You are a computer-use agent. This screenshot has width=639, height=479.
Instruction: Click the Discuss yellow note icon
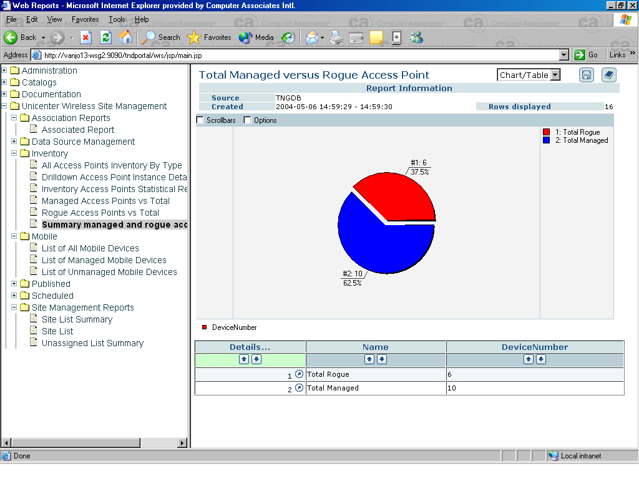(x=376, y=37)
